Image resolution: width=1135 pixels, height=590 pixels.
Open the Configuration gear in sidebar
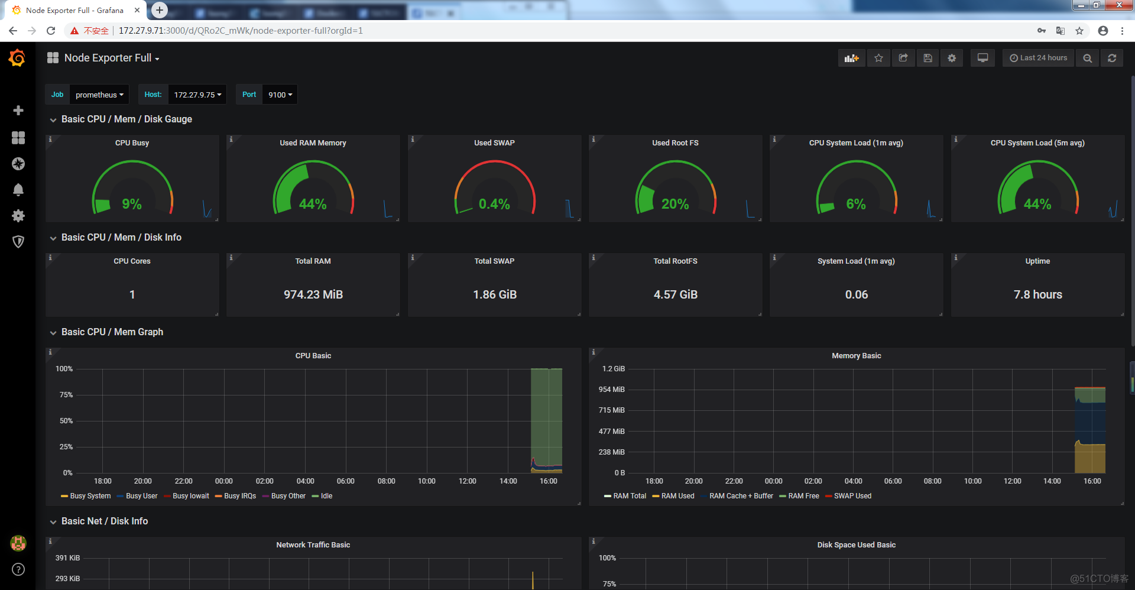click(18, 216)
